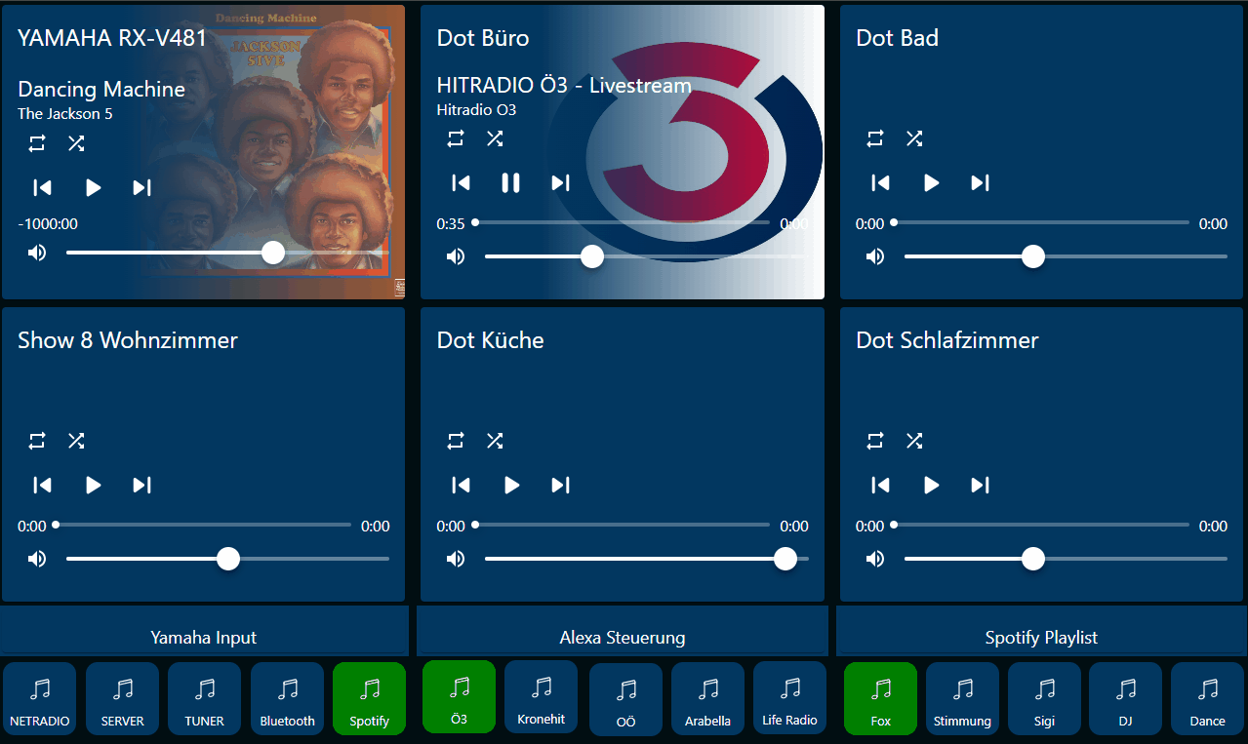This screenshot has height=744, width=1248.
Task: Enable shuffle on Dot Schlafzimmer
Action: point(913,441)
